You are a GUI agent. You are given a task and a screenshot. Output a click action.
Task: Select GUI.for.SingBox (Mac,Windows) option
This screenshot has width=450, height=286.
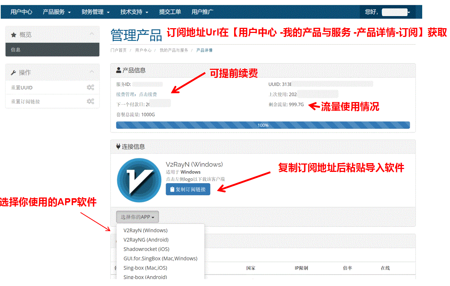point(160,259)
